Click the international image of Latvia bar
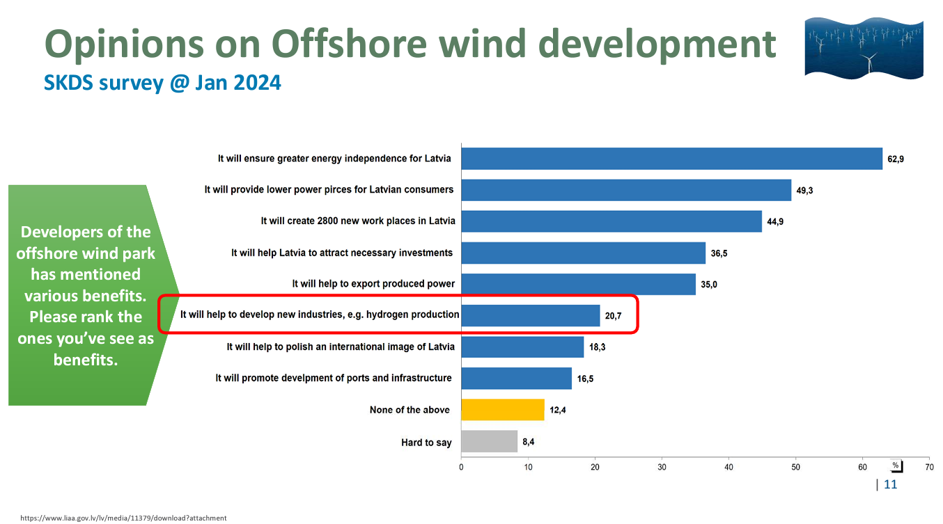Image resolution: width=943 pixels, height=524 pixels. (x=522, y=347)
